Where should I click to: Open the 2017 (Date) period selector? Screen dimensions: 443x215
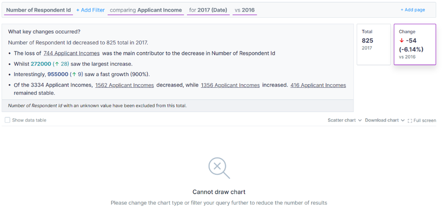point(208,10)
